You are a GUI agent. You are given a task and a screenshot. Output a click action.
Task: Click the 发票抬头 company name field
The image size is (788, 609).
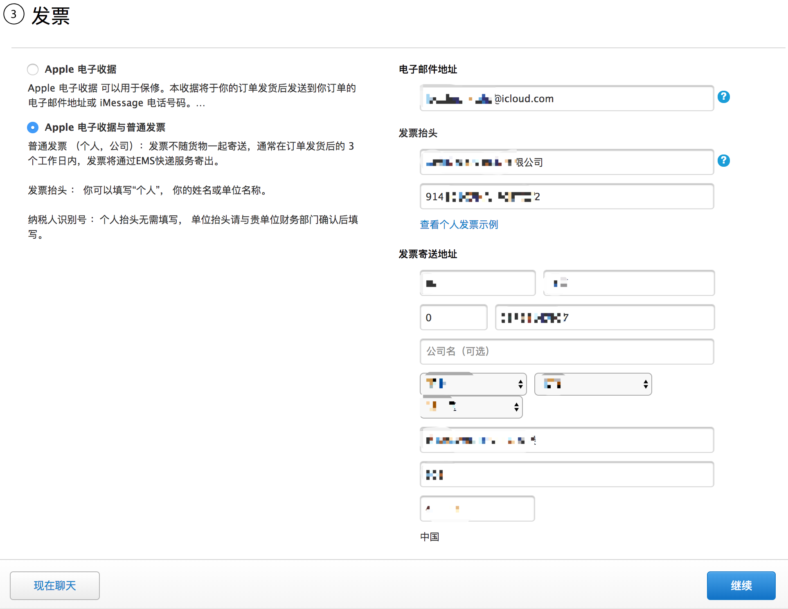pyautogui.click(x=567, y=162)
